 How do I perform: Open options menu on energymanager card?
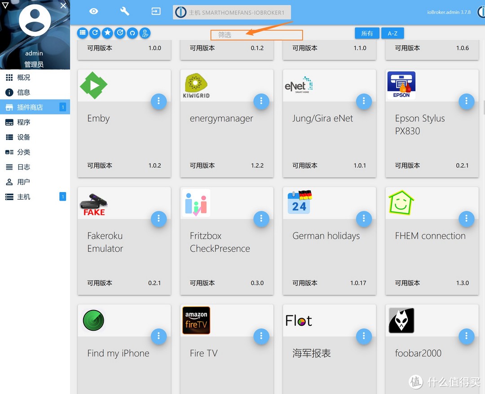point(261,101)
